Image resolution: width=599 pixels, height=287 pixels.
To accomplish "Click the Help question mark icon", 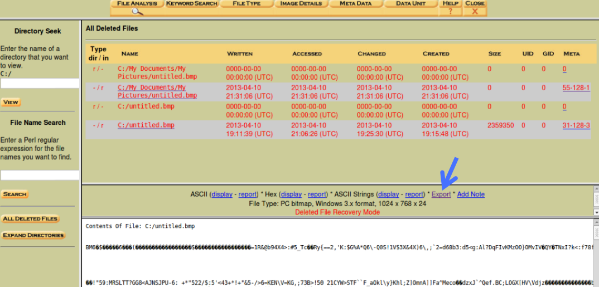I will [x=451, y=12].
